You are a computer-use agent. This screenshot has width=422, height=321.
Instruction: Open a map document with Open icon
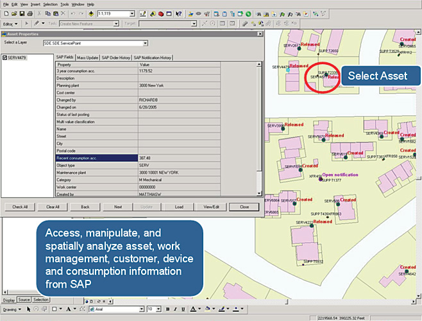pos(13,13)
